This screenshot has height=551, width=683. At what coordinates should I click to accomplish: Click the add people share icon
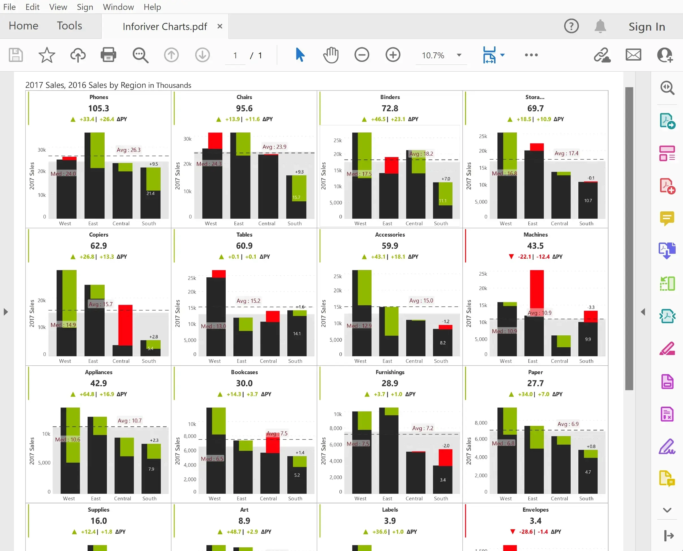tap(665, 55)
